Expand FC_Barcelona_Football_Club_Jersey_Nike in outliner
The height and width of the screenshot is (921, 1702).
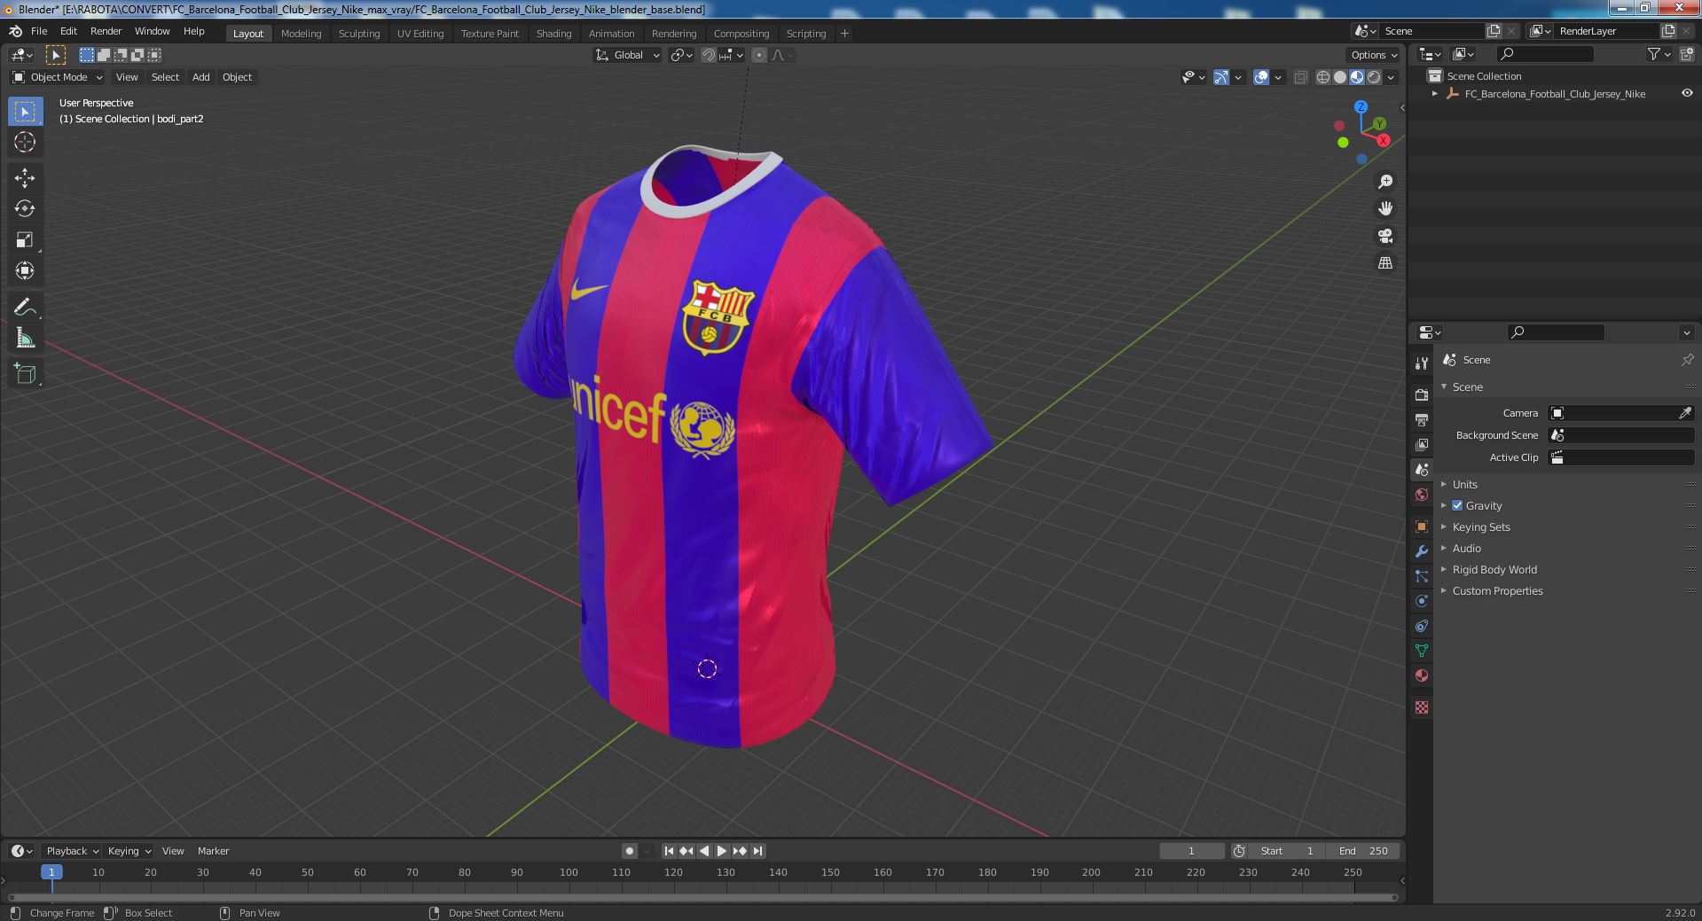point(1435,93)
